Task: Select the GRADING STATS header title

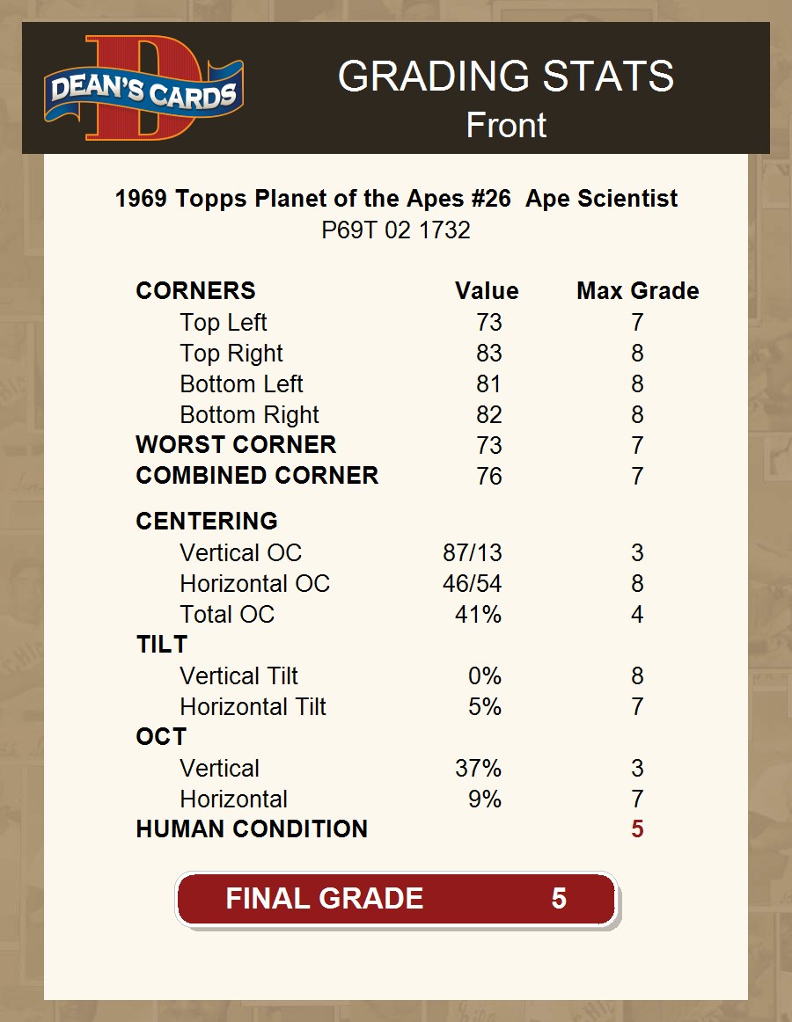Action: point(506,77)
